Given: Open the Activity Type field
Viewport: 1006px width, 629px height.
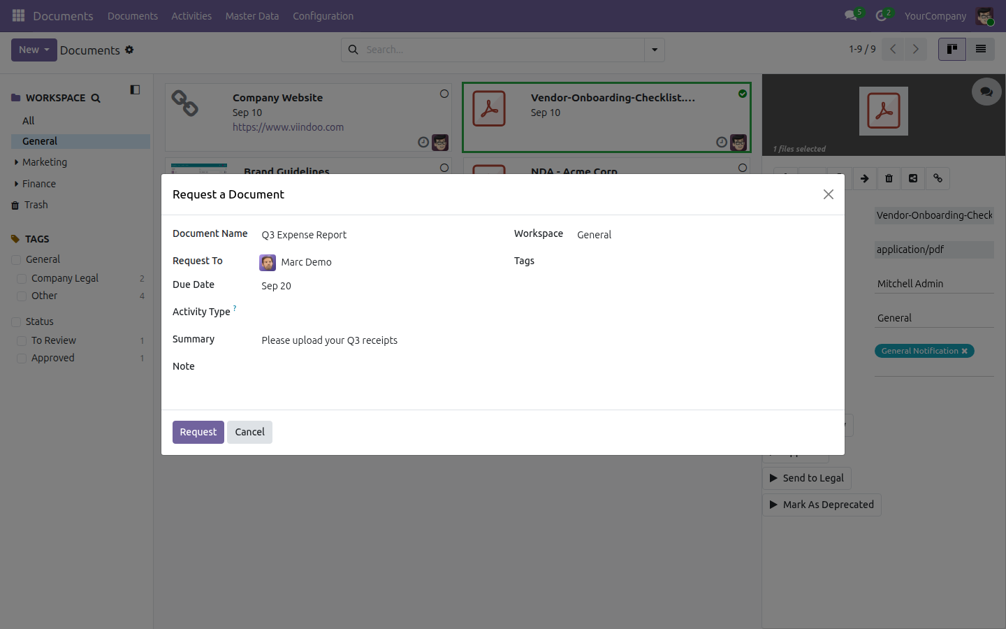Looking at the screenshot, I should pyautogui.click(x=377, y=312).
